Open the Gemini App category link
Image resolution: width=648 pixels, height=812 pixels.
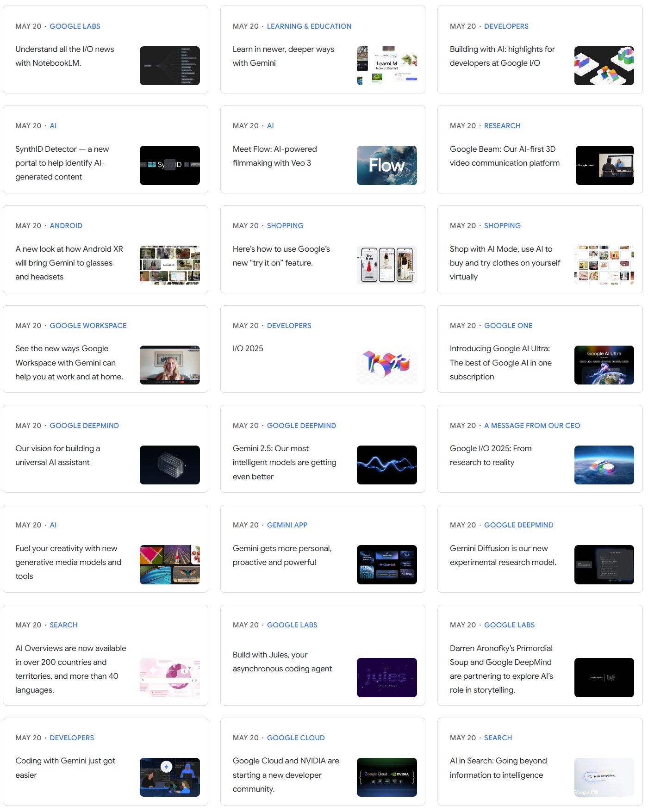(x=287, y=525)
